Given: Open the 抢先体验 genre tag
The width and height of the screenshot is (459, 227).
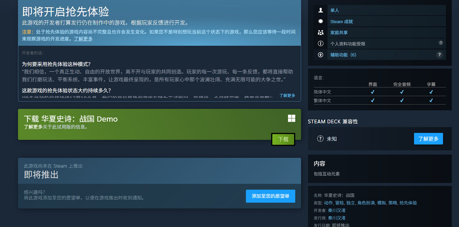Looking at the screenshot, I should coord(408,203).
